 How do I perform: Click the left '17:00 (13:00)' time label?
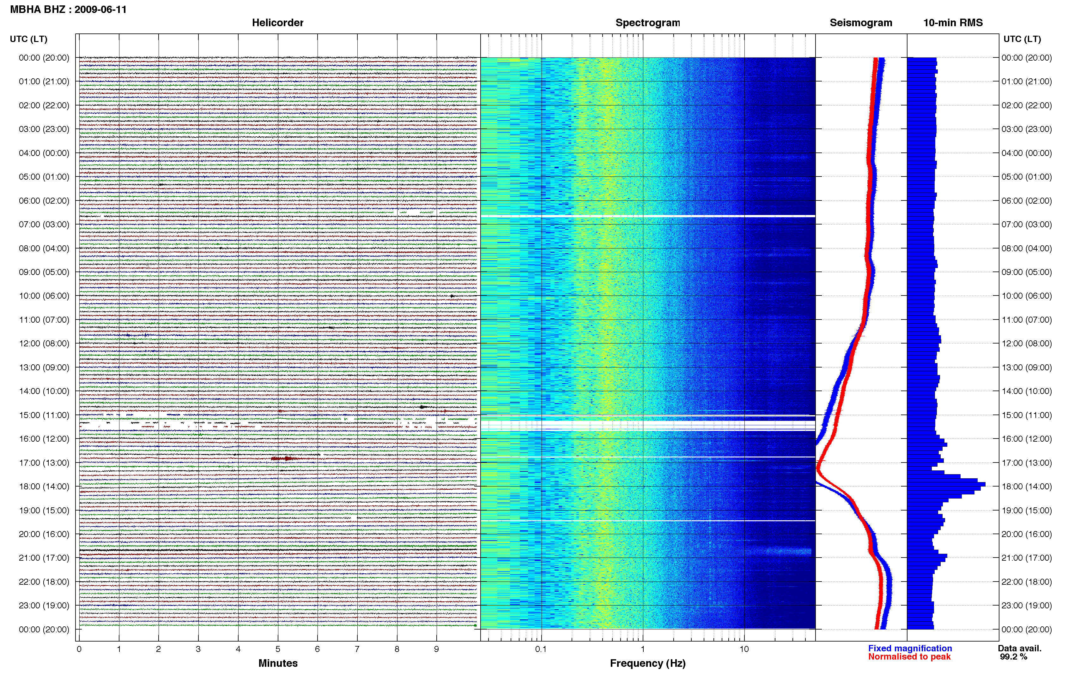click(x=44, y=463)
